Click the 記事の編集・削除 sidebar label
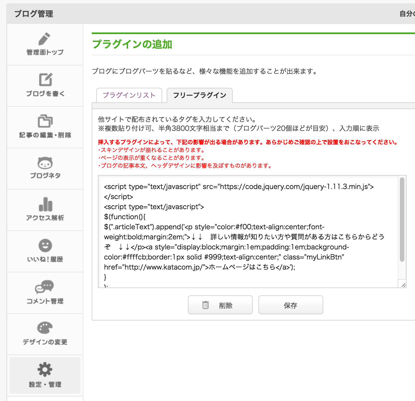415x401 pixels. click(x=45, y=135)
